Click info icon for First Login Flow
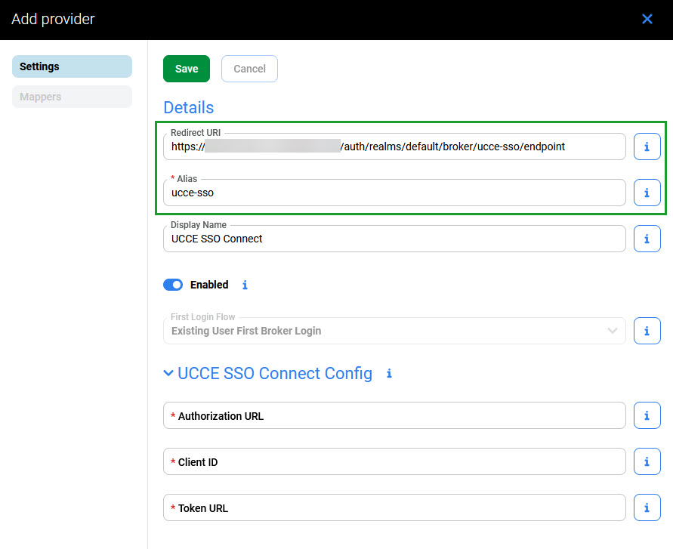 pos(647,331)
